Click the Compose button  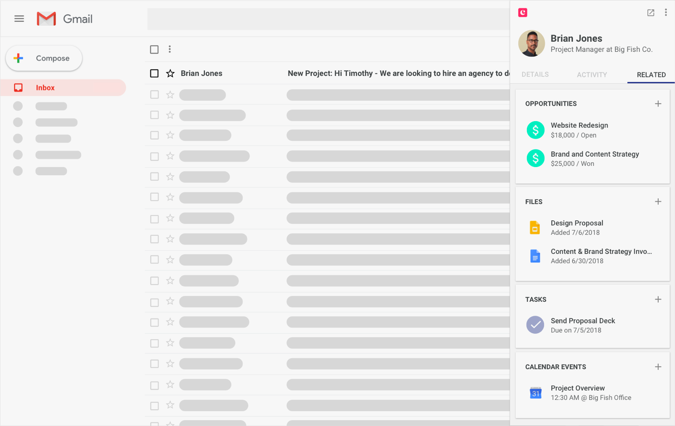point(44,58)
